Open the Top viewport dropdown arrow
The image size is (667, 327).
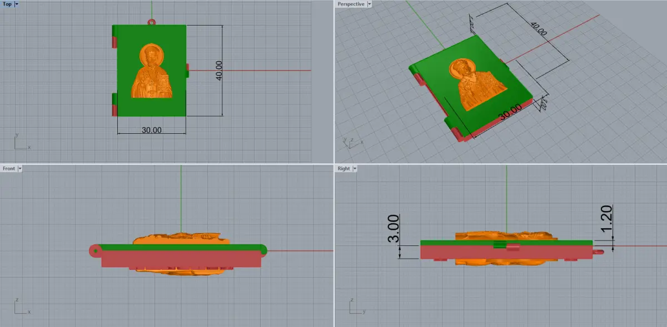point(16,4)
